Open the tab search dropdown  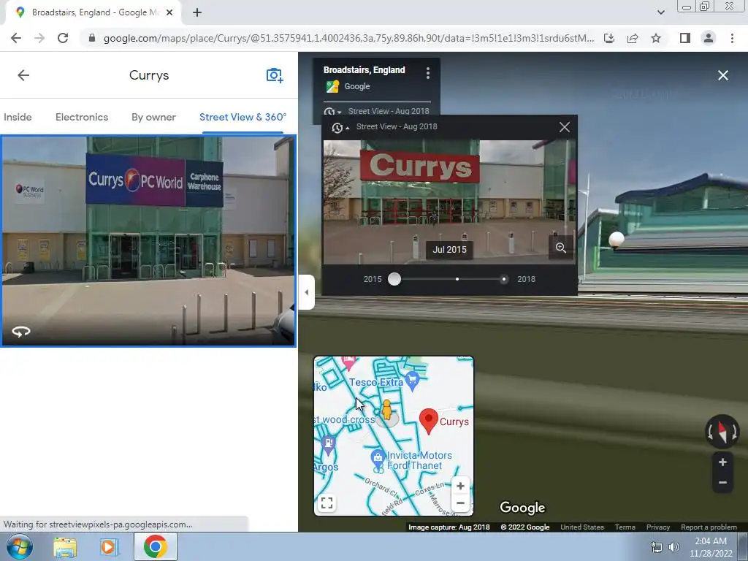pos(660,12)
